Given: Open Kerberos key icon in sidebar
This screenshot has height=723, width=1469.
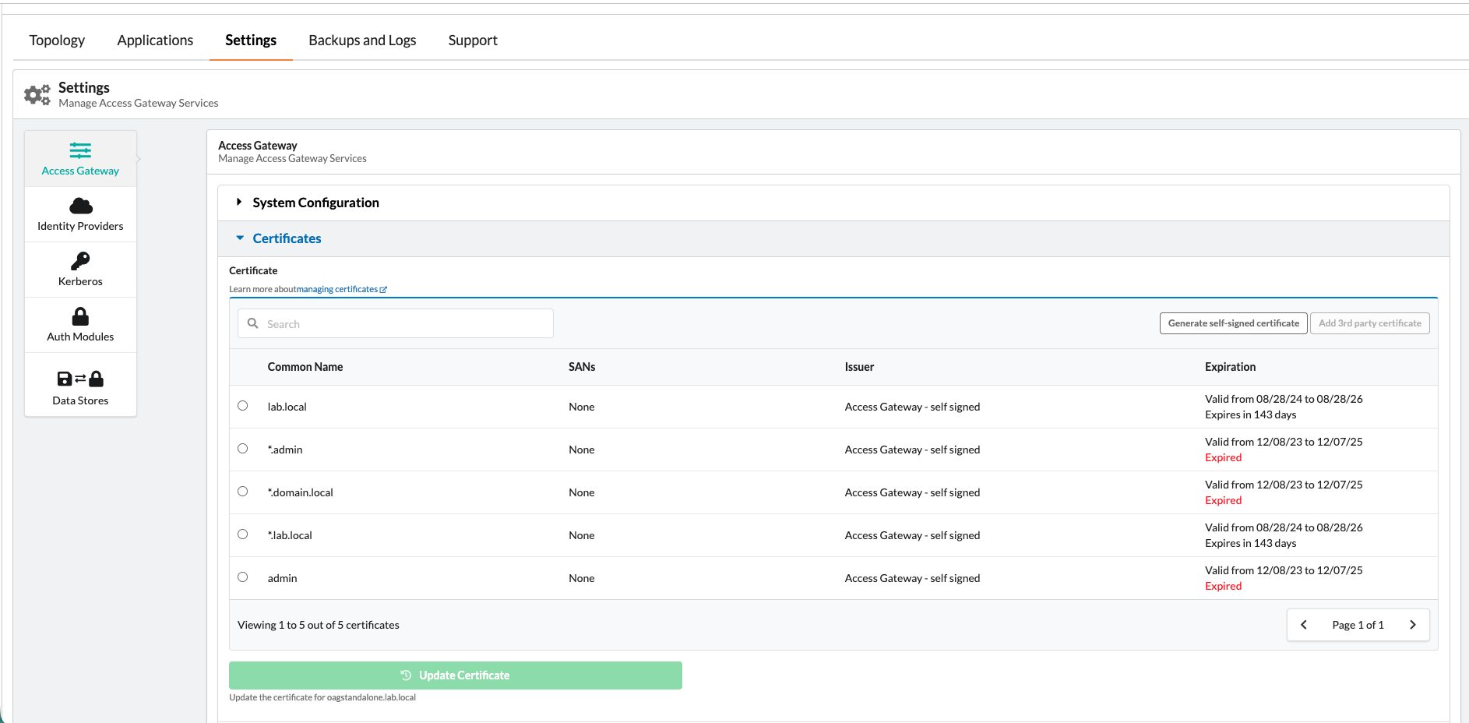Looking at the screenshot, I should [x=80, y=261].
